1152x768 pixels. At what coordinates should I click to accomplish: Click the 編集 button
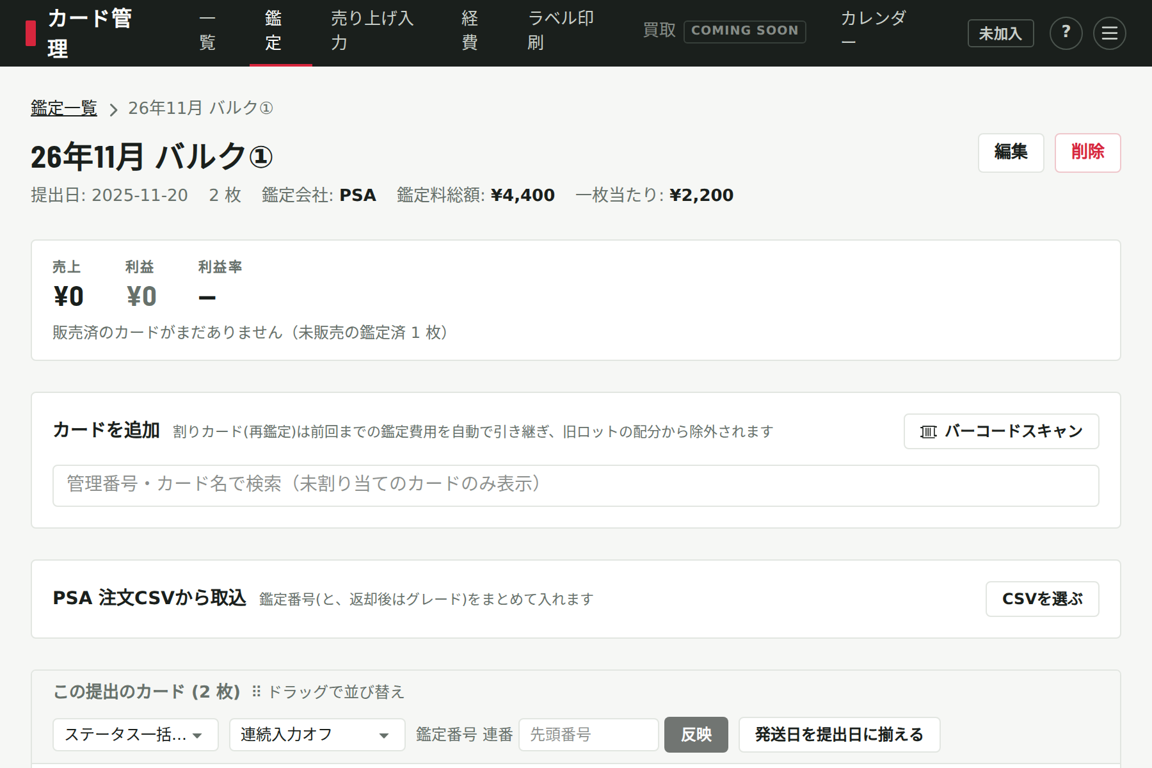(1011, 152)
